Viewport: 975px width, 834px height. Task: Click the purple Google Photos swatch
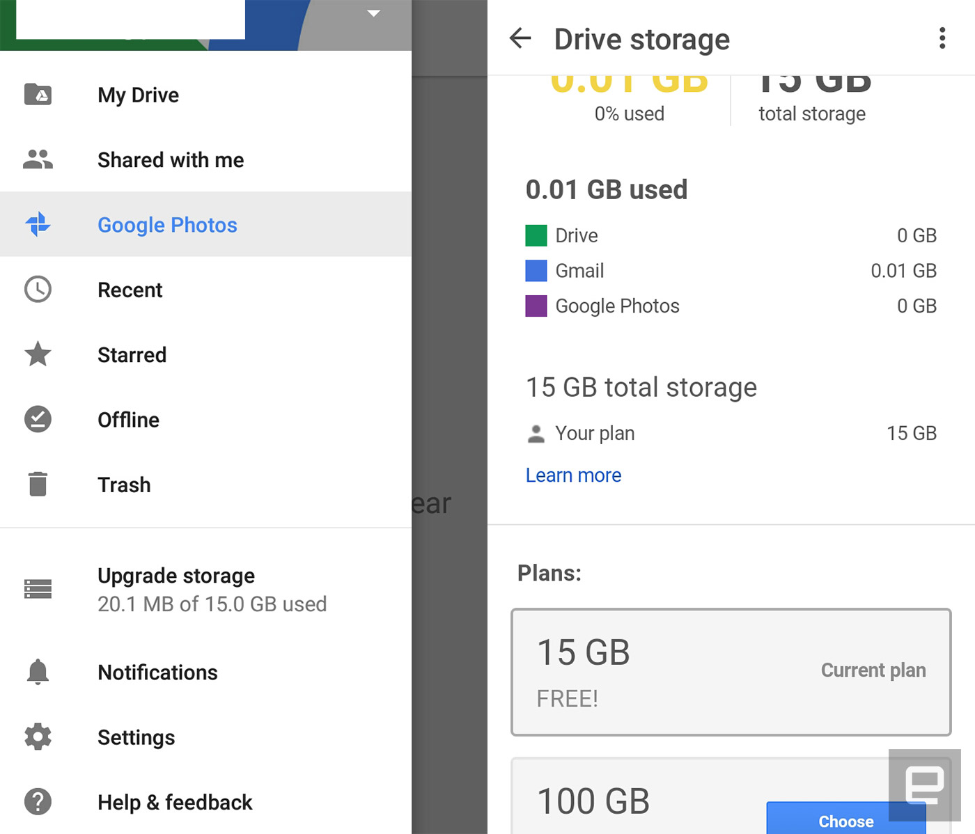click(536, 306)
